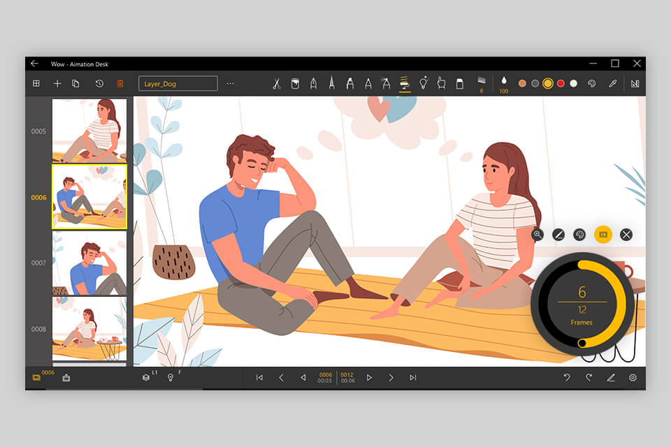
Task: Toggle the L1 layers indicator
Action: tap(146, 377)
